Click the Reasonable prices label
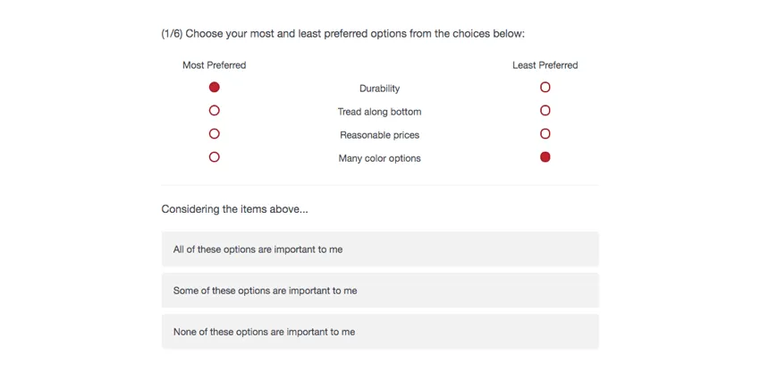Viewport: 760px width, 380px height. coord(380,135)
